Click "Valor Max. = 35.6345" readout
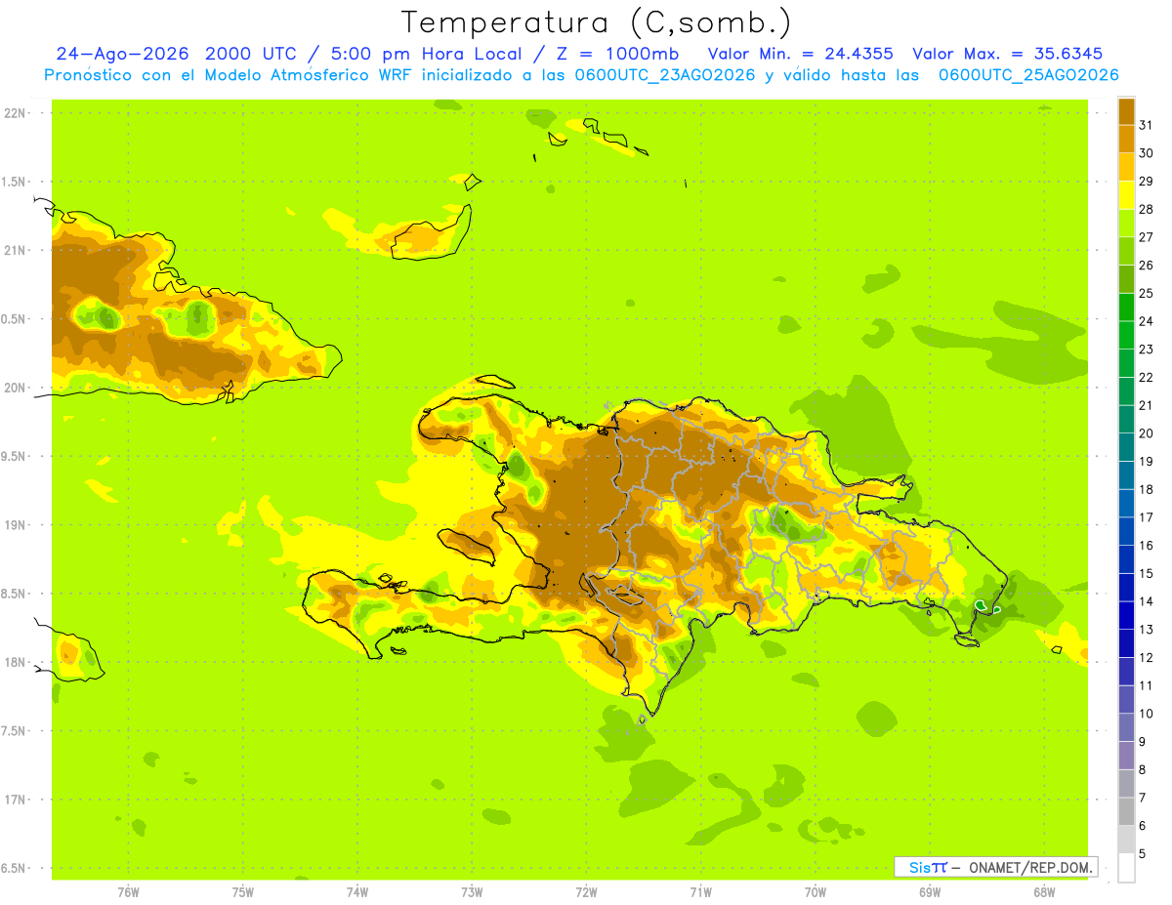Viewport: 1172px width, 905px height. [x=1007, y=54]
